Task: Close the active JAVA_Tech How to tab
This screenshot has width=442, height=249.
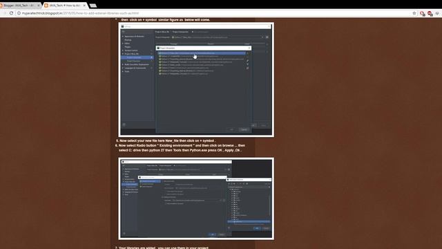Action: coord(84,6)
